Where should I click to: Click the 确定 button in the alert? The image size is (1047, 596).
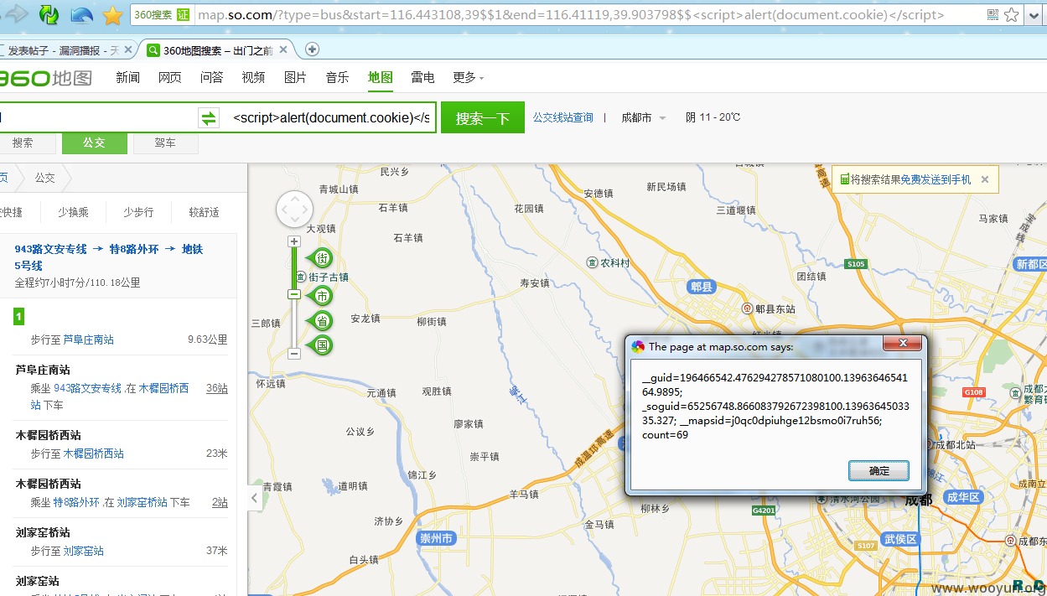pyautogui.click(x=879, y=470)
